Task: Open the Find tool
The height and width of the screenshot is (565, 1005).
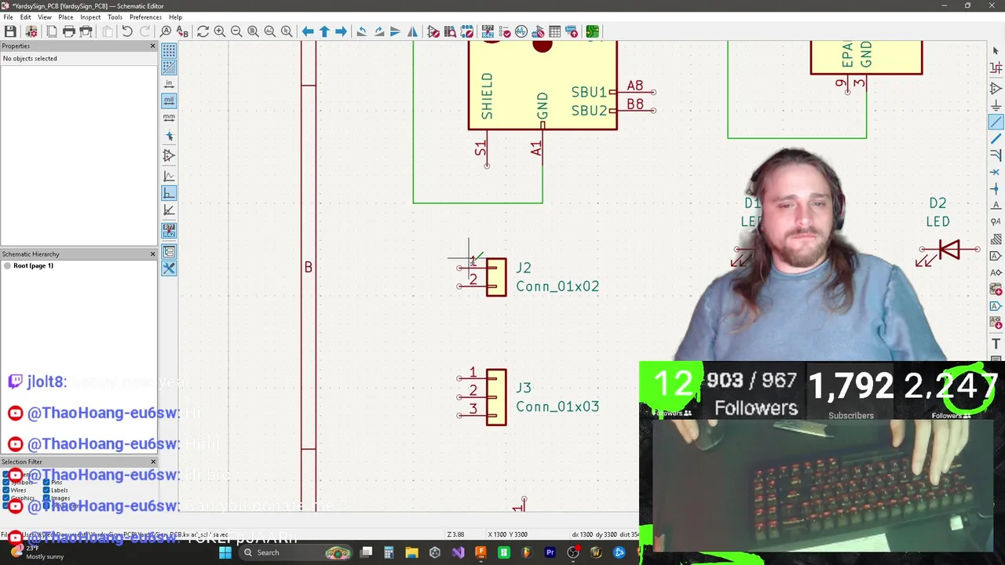Action: [x=166, y=31]
